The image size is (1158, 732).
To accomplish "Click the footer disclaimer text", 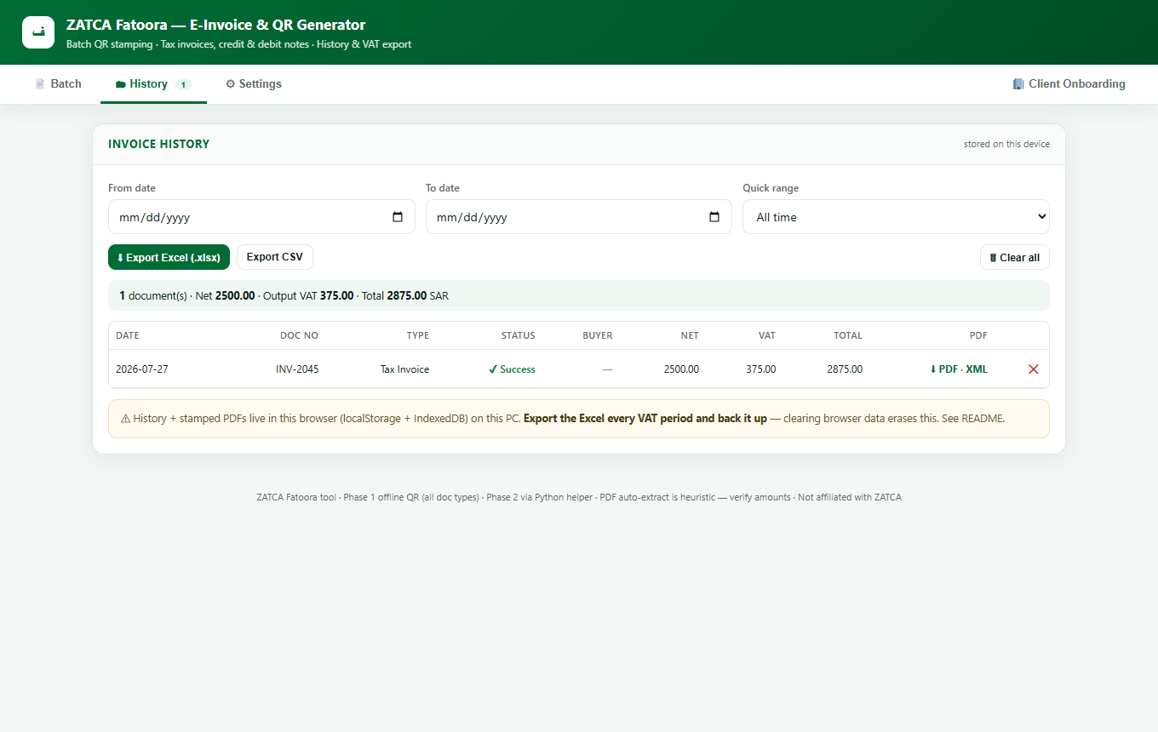I will click(x=579, y=497).
